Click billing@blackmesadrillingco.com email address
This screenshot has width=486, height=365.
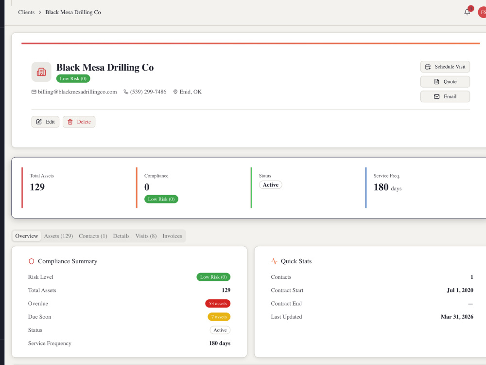click(x=77, y=92)
